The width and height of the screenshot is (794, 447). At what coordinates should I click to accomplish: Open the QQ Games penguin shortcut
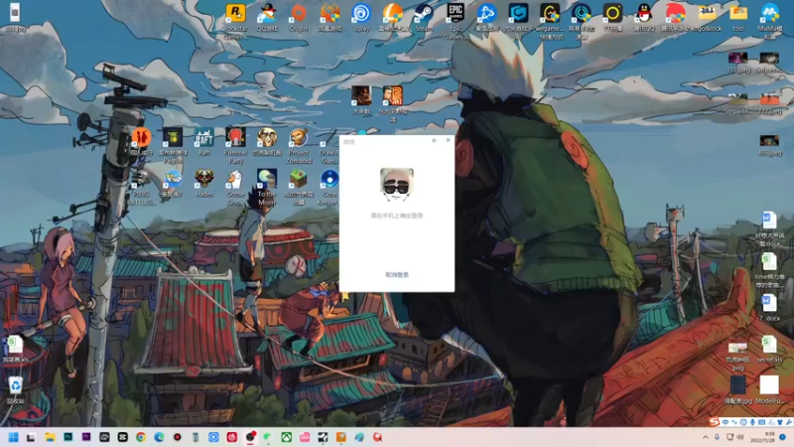[x=267, y=17]
